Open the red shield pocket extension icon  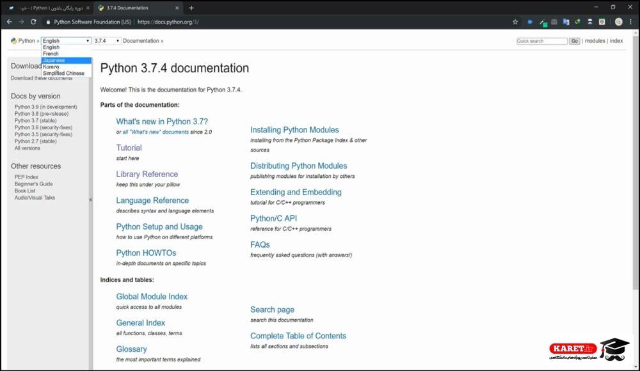(602, 22)
